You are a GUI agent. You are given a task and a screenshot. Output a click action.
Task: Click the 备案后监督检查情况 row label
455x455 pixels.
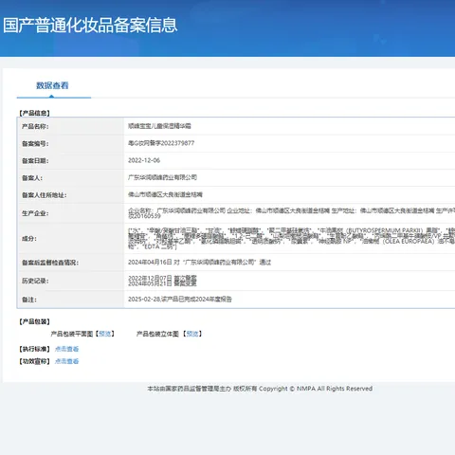(x=50, y=263)
